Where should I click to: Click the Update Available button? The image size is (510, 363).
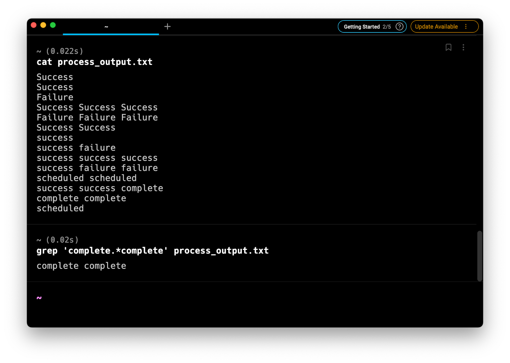[x=436, y=27]
